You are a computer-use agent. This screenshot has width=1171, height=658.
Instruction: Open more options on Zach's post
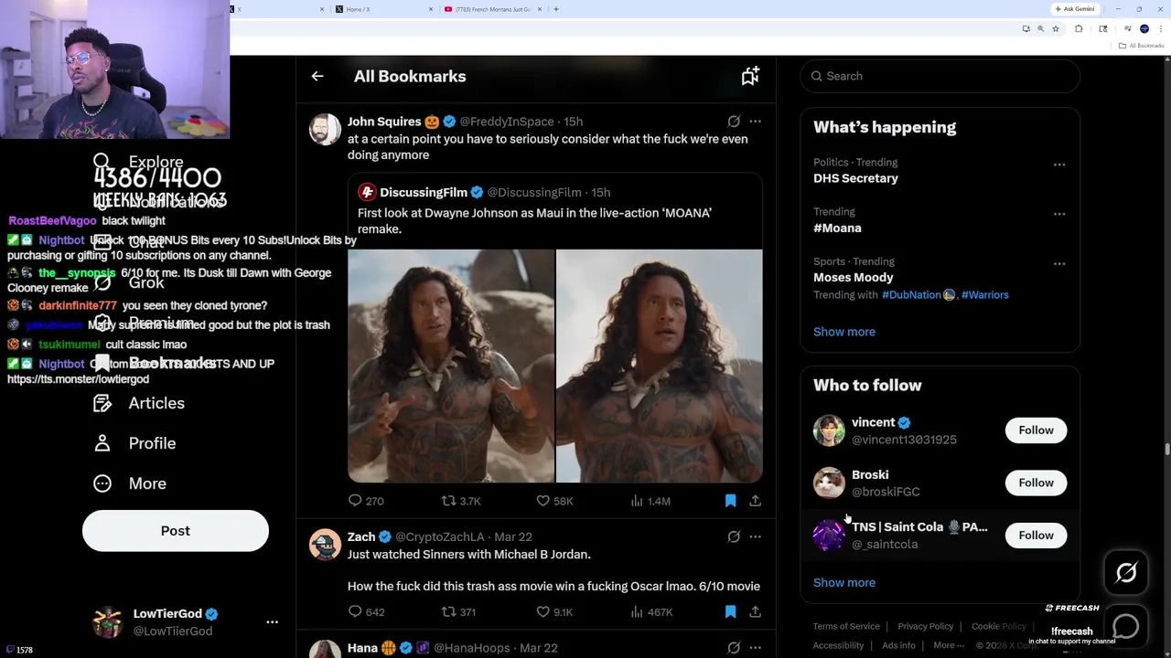tap(755, 537)
